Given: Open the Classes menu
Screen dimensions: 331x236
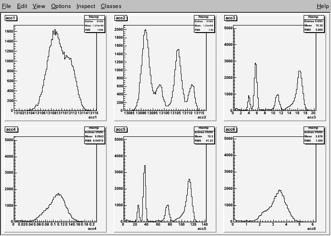Looking at the screenshot, I should [x=111, y=6].
